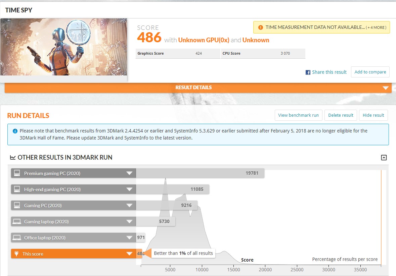Expand This score dropdown arrow
This screenshot has height=276, width=396.
pyautogui.click(x=129, y=254)
